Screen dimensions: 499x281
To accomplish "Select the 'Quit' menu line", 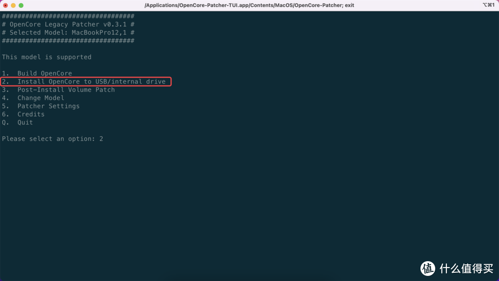I will [18, 123].
